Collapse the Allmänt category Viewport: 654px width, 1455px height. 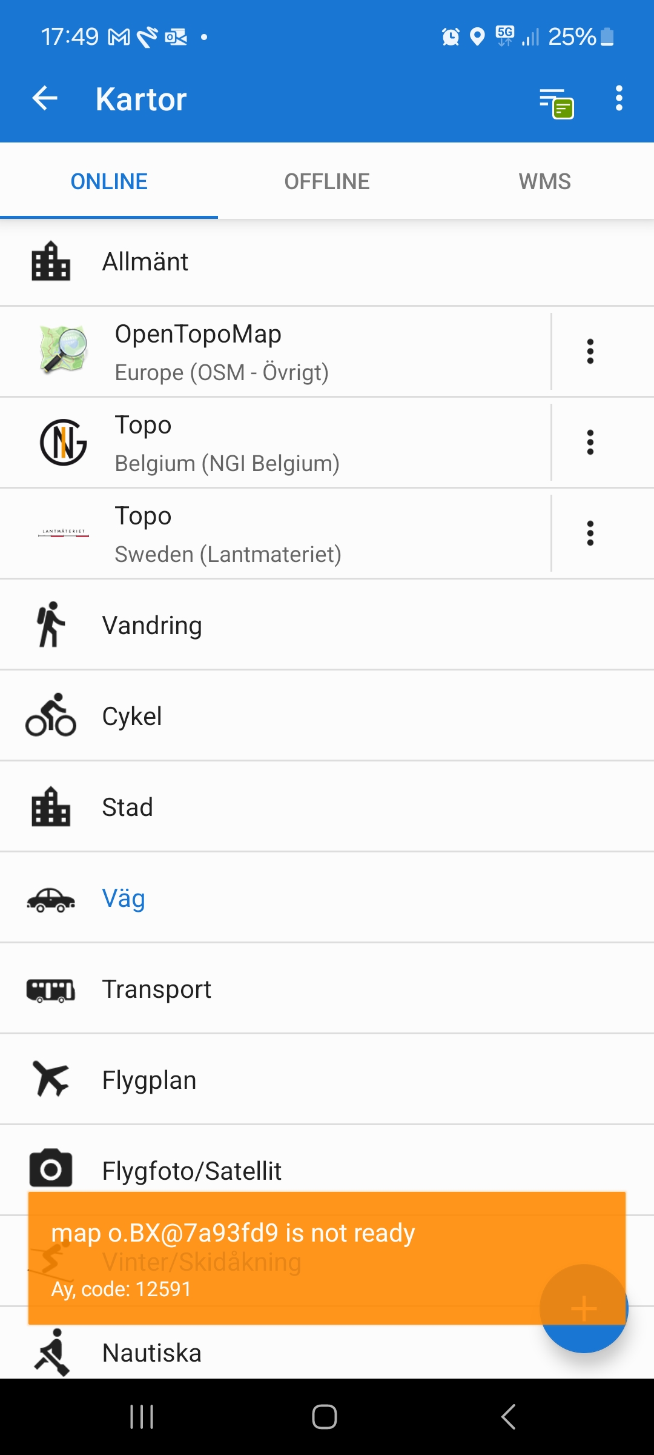click(x=327, y=262)
